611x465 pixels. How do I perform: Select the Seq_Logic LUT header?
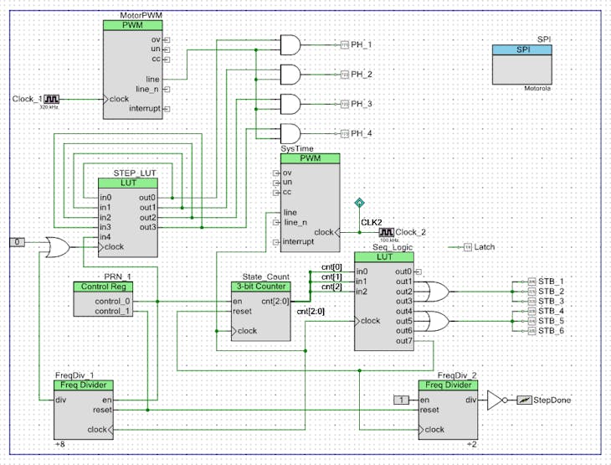pyautogui.click(x=384, y=257)
